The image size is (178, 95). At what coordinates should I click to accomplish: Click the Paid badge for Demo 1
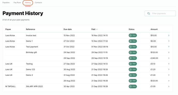(133, 41)
